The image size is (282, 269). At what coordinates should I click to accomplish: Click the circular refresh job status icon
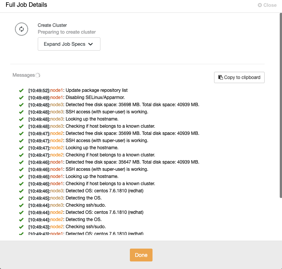pyautogui.click(x=22, y=29)
